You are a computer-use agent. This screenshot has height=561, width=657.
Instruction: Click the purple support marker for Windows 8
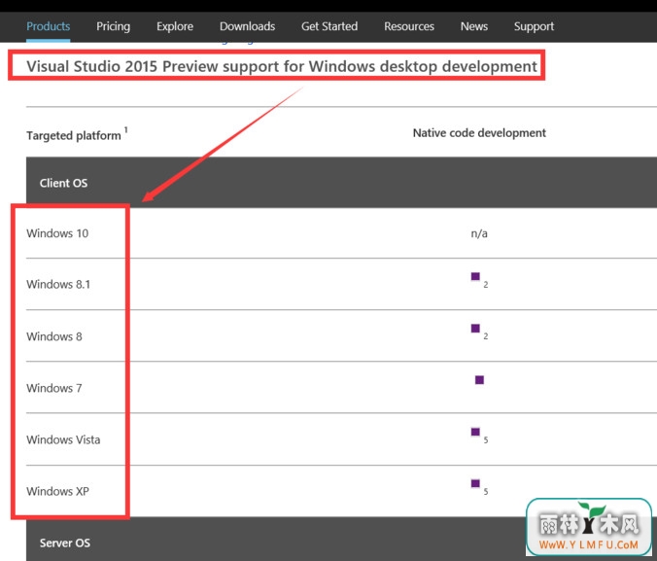pos(475,328)
